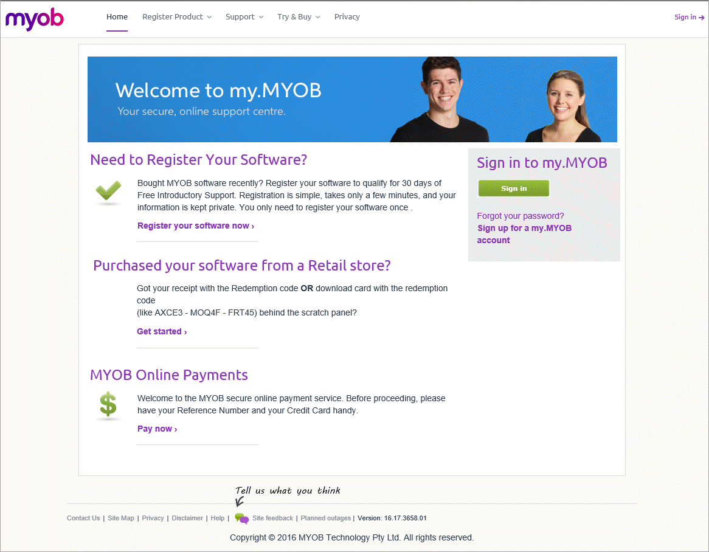Open the Forgot your password link
Viewport: 709px width, 552px height.
(521, 216)
